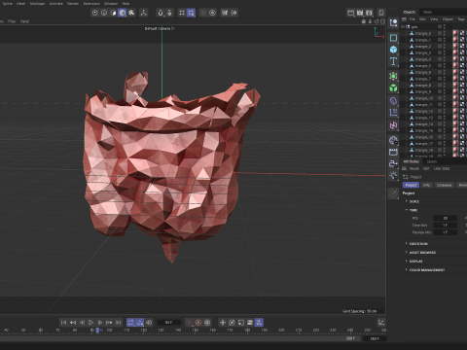Switch to Takes tab
Image resolution: width=467 pixels, height=350 pixels.
click(x=427, y=12)
